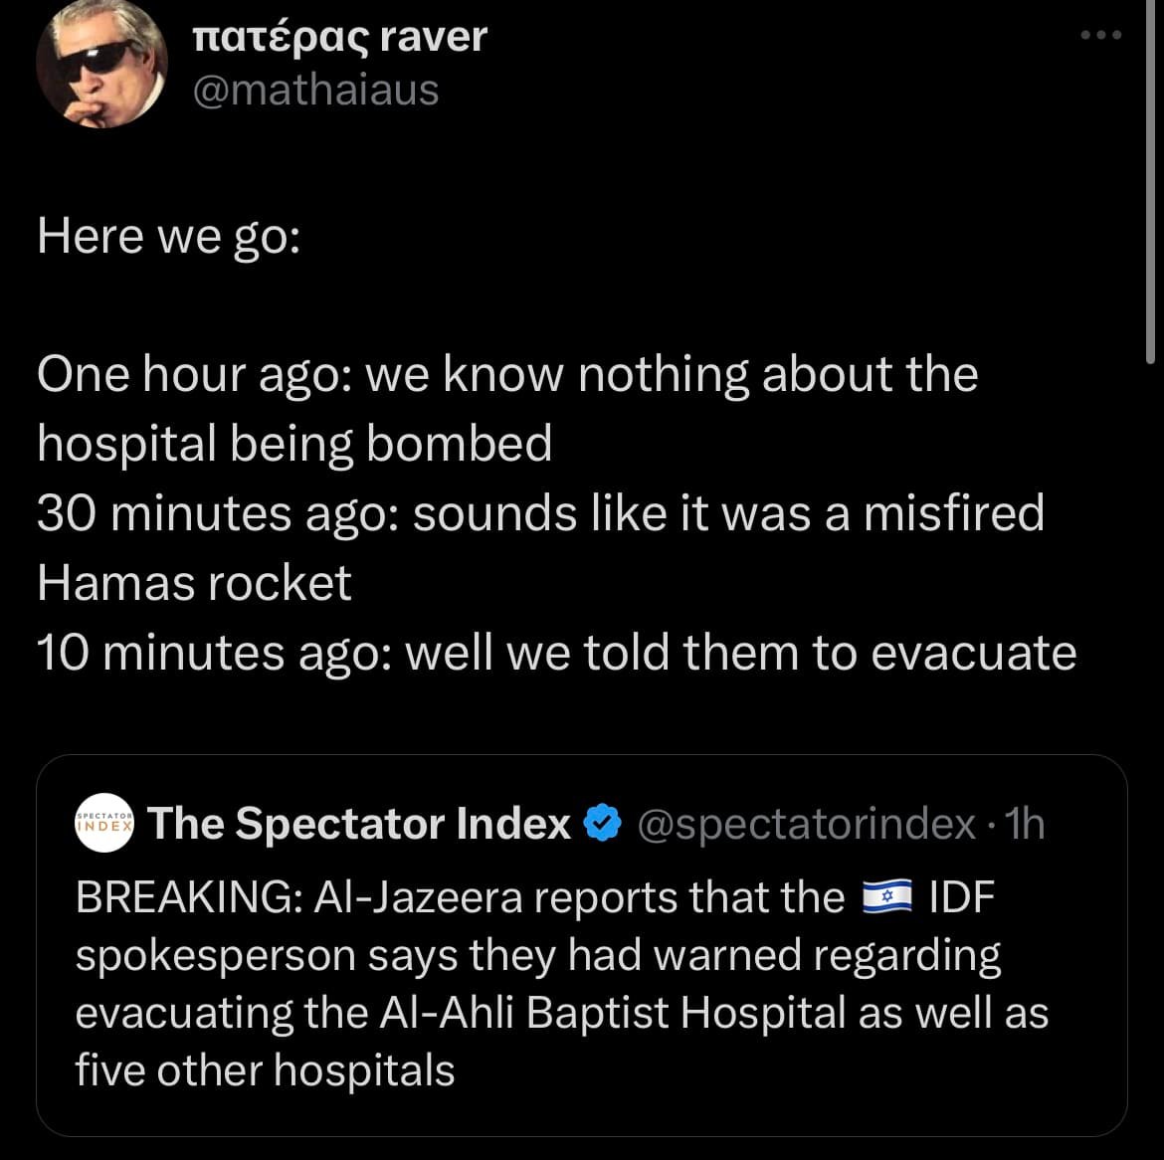This screenshot has height=1160, width=1164.
Task: Click the "One hour ago" tweet line
Action: click(507, 375)
